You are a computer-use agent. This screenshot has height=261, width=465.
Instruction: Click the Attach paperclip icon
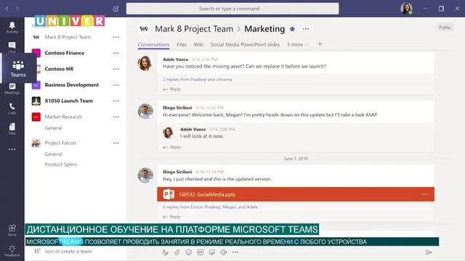point(177,252)
